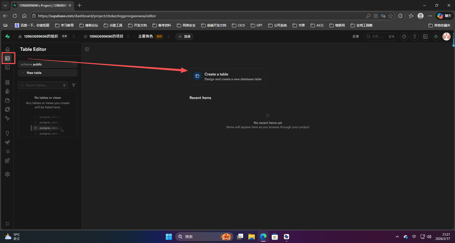Open the Authentication lock icon
The image size is (455, 243).
[x=7, y=91]
